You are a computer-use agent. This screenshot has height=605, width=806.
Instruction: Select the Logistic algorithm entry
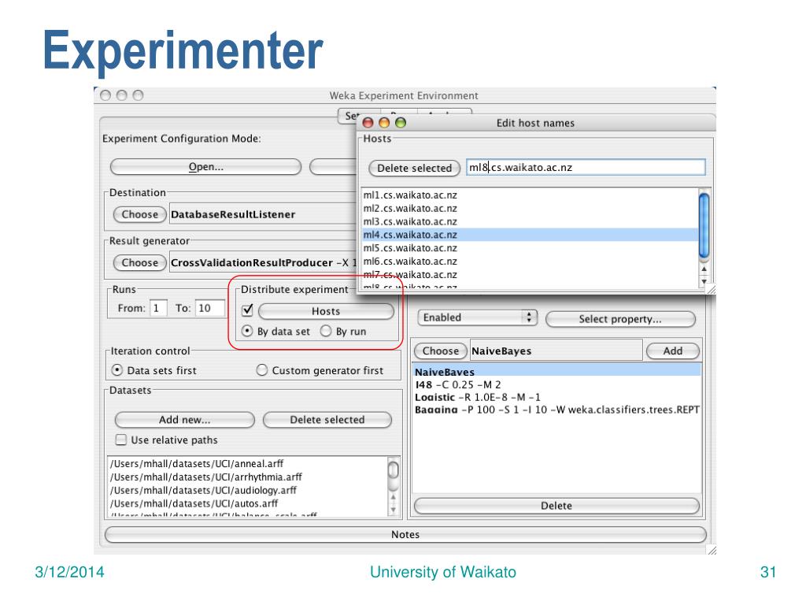point(556,397)
